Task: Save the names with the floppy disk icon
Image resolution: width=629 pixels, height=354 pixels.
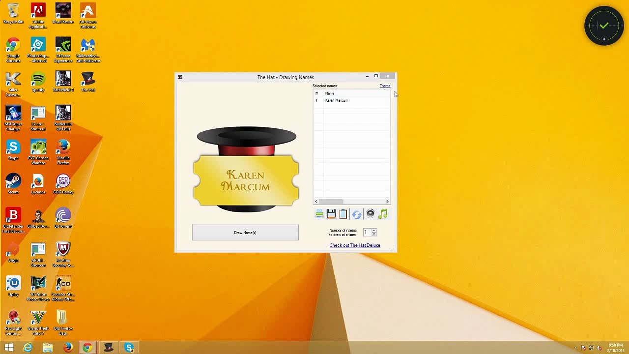Action: tap(331, 214)
